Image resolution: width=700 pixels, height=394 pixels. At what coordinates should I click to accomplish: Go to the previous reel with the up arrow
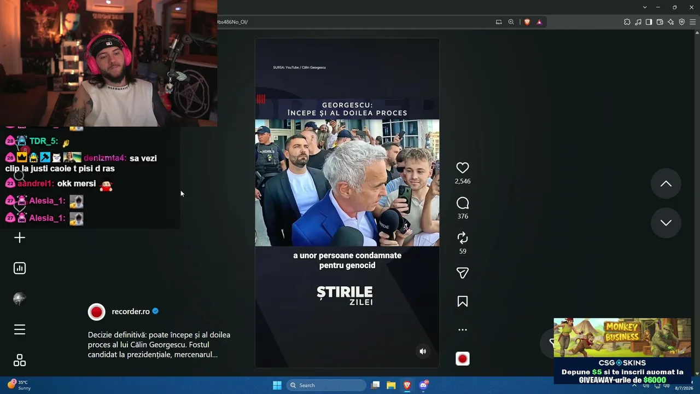(666, 184)
